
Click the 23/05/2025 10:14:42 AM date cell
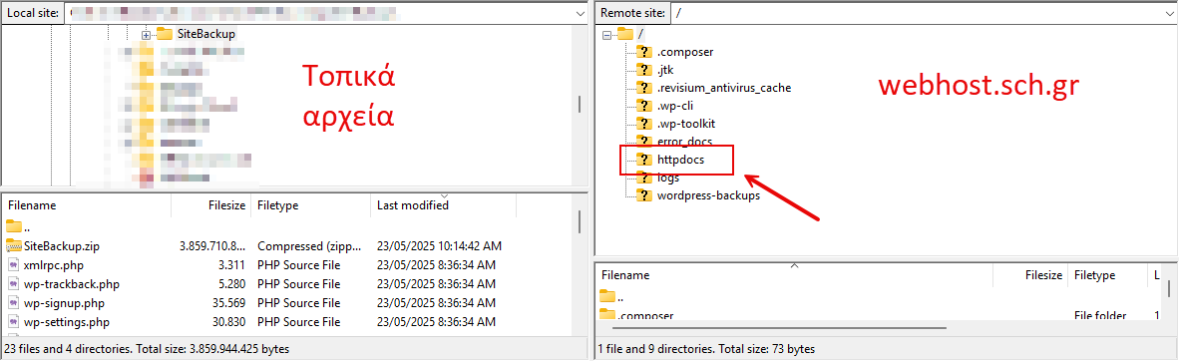point(439,246)
